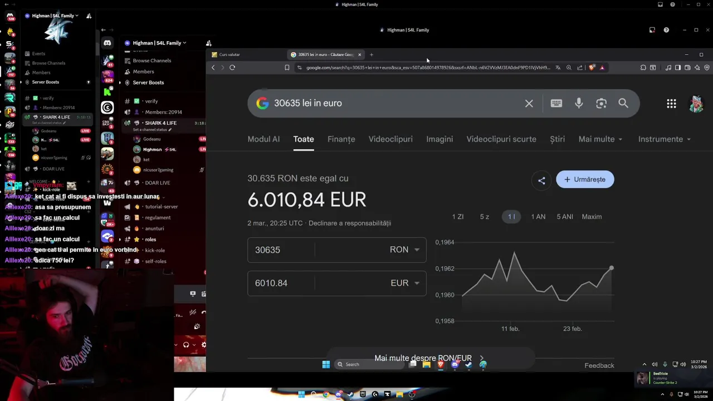Open the new tab with plus button
The height and width of the screenshot is (401, 713).
[372, 55]
